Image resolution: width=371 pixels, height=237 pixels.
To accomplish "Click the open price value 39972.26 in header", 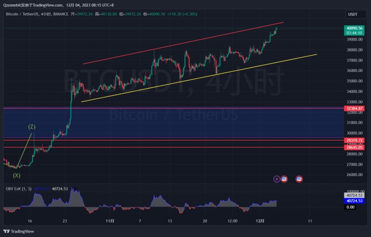I will (x=85, y=14).
